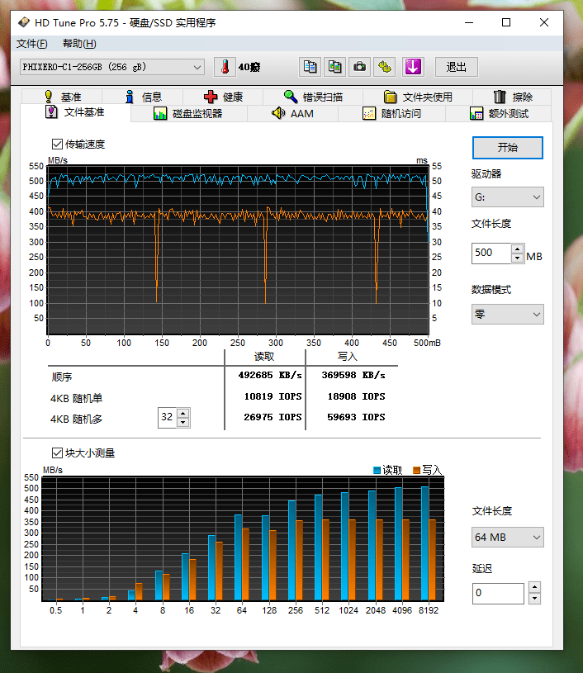583x673 pixels.
Task: Open the 错误扫描 tab with magnifier
Action: pyautogui.click(x=313, y=97)
